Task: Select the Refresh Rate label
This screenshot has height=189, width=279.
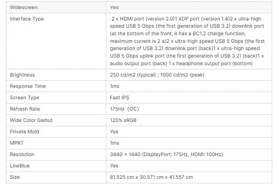Action: point(25,109)
